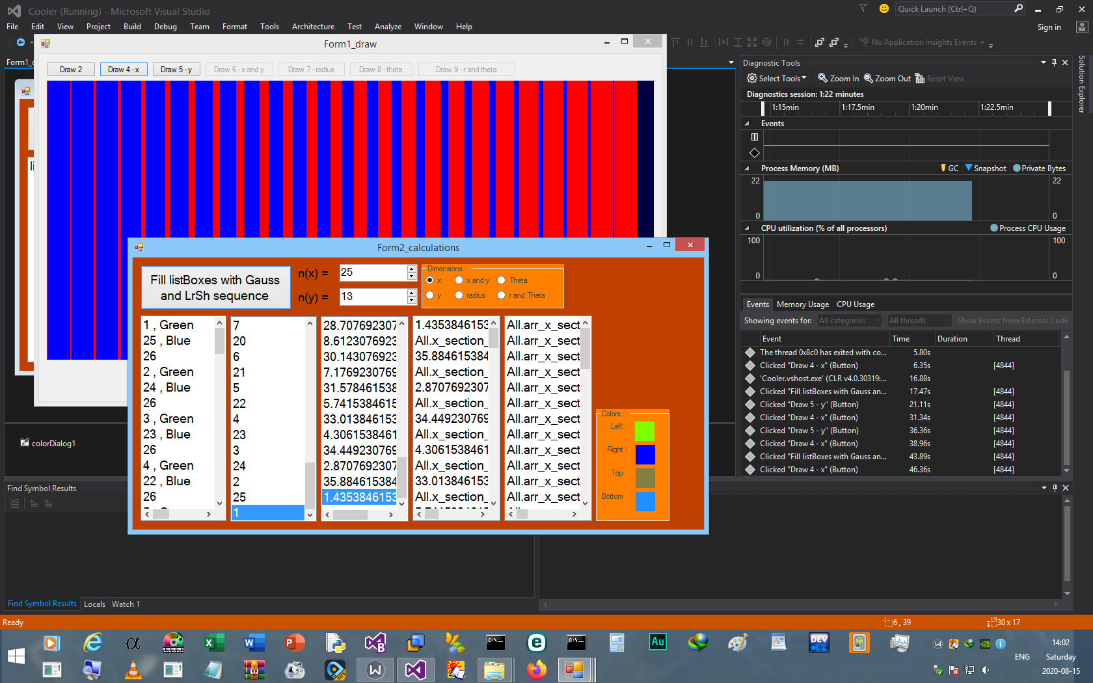
Task: Click the Windows Start button
Action: tap(16, 656)
